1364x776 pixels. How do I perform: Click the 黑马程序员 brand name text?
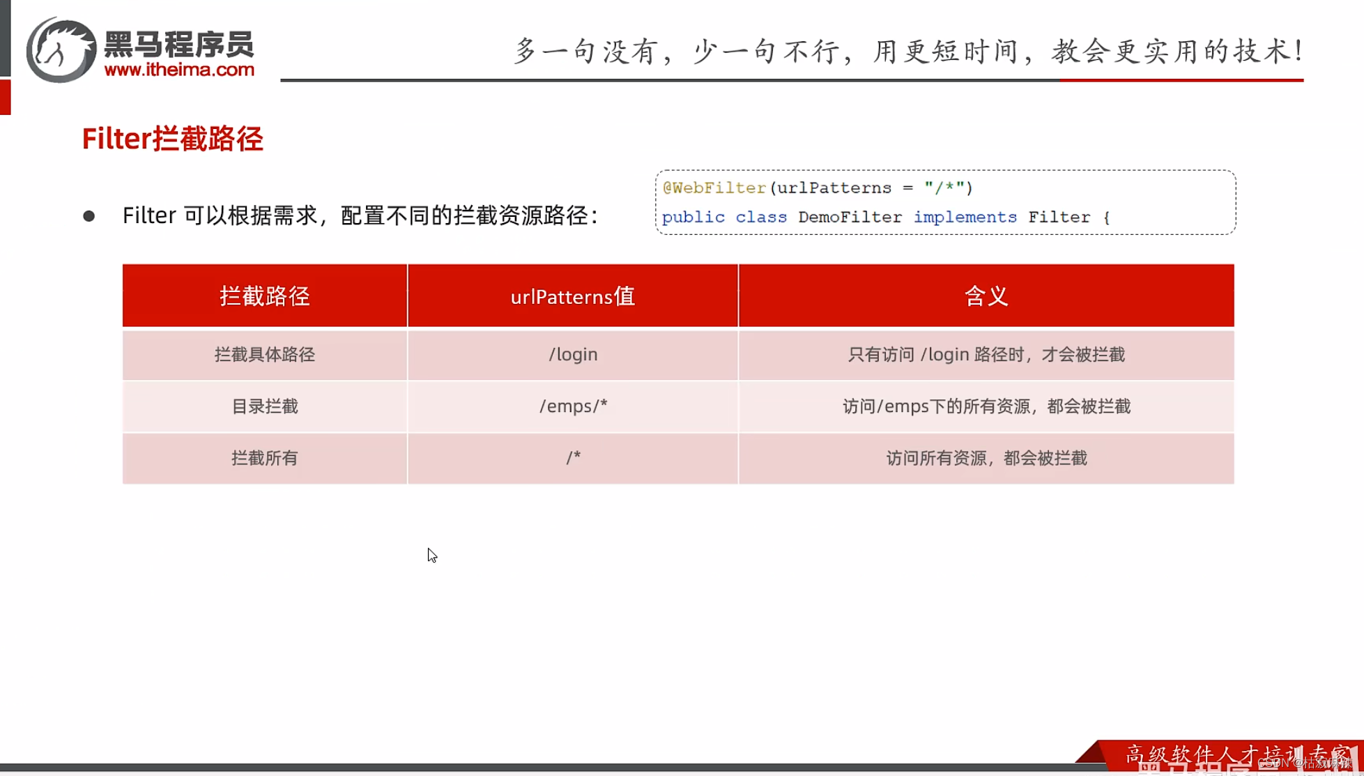pos(179,44)
